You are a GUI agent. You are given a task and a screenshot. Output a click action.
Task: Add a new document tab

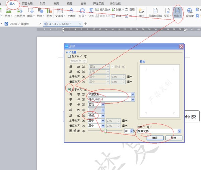coord(85,24)
